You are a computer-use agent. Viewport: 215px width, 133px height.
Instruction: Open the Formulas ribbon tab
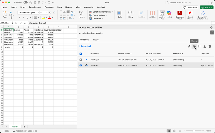coord(49,7)
